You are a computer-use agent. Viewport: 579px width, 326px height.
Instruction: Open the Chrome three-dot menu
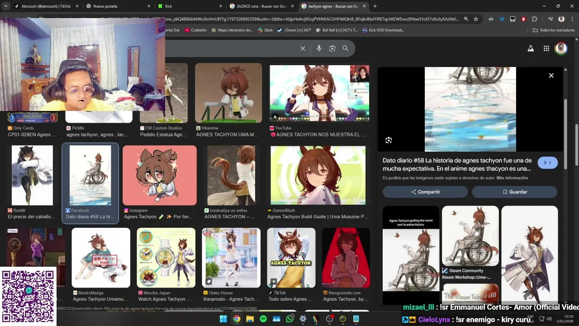571,19
